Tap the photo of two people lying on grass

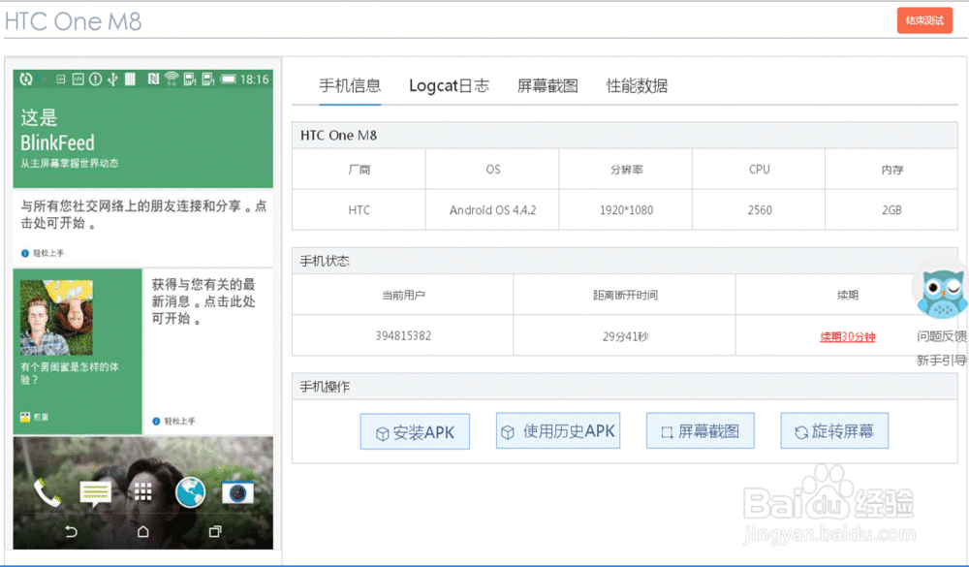click(x=56, y=317)
